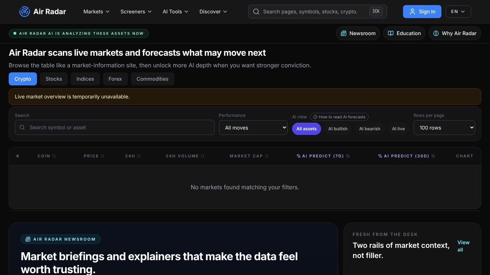Click the Coin column sort arrows icon
Viewport: 490px width, 275px height.
[x=54, y=156]
